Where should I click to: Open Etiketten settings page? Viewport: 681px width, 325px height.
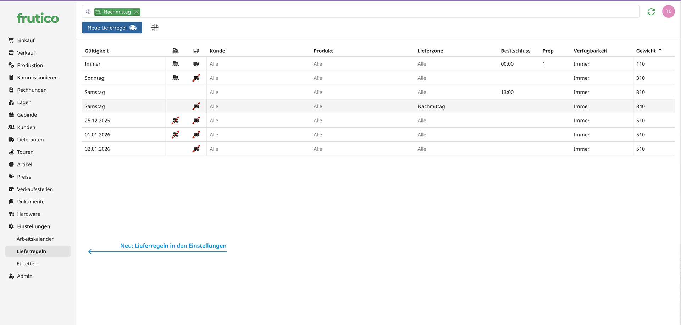[x=27, y=264]
